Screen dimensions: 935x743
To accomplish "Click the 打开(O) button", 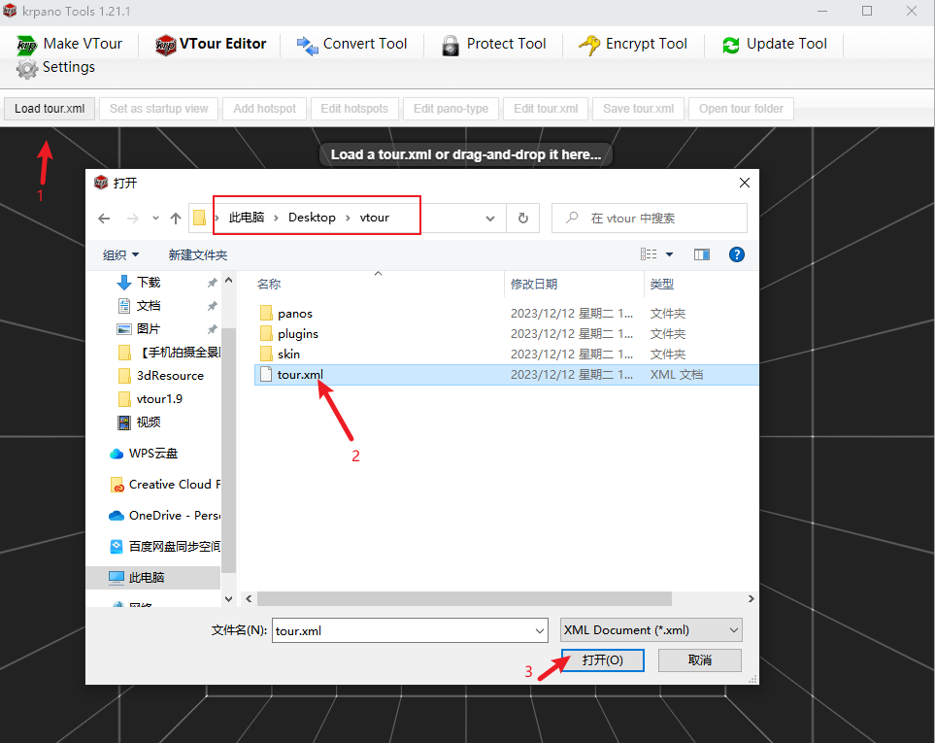I will [x=602, y=660].
